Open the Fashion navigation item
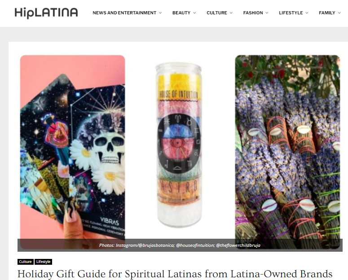Screen dimensions: 348x280 point(253,13)
